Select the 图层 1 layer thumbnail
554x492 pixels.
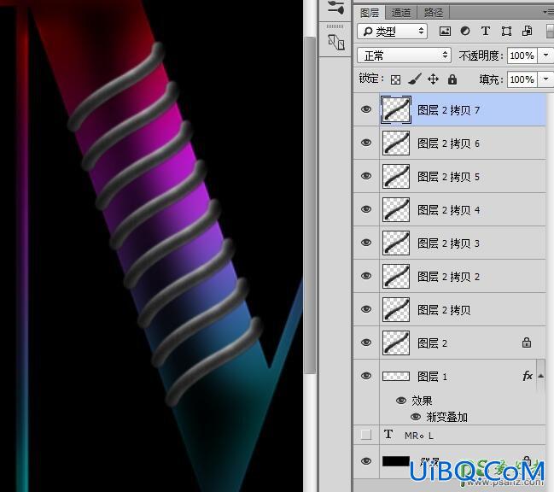pyautogui.click(x=396, y=376)
